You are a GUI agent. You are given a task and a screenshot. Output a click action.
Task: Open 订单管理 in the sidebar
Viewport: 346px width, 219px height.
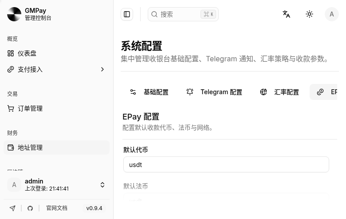click(x=56, y=108)
